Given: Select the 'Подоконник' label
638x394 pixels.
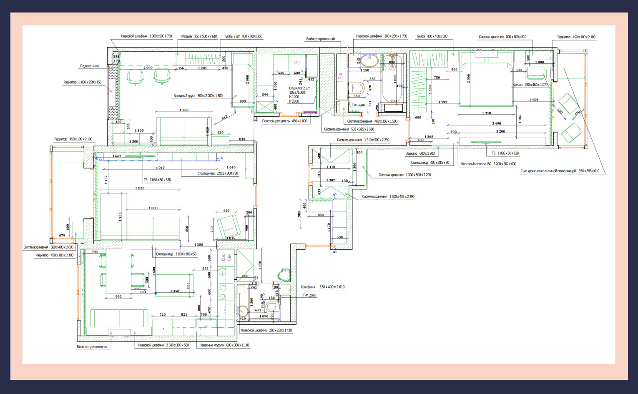Looking at the screenshot, I should (90, 66).
